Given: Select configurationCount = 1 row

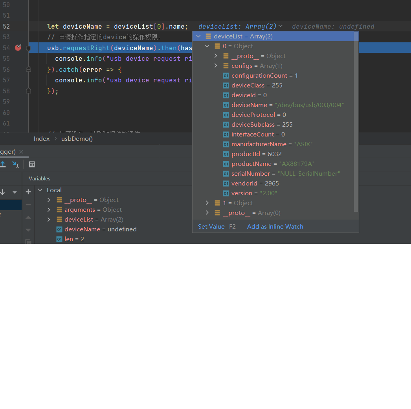Looking at the screenshot, I should 273,76.
